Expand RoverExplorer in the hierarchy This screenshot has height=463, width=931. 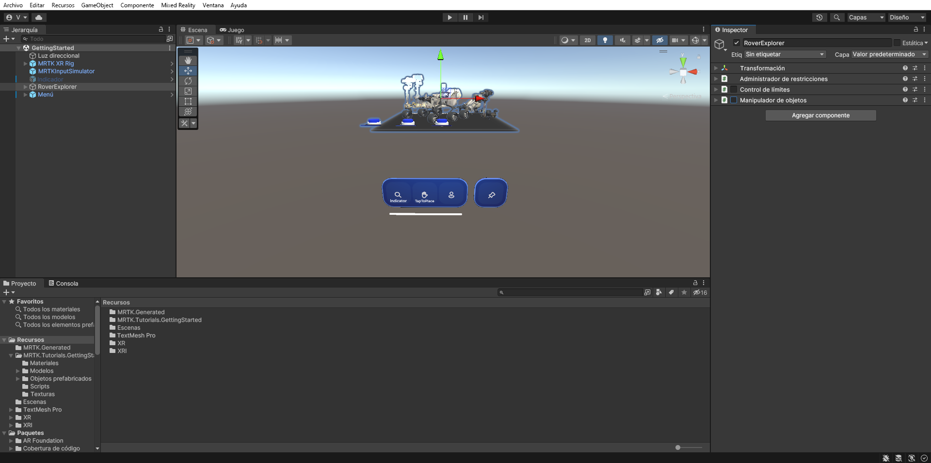(x=25, y=87)
